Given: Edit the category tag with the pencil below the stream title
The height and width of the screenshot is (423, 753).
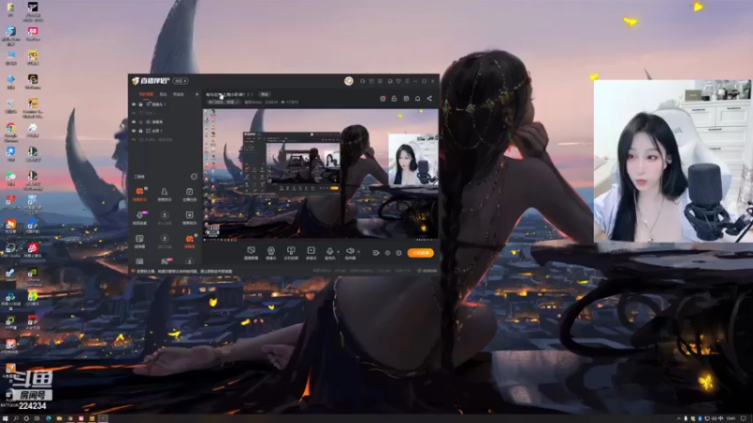Looking at the screenshot, I should (237, 102).
